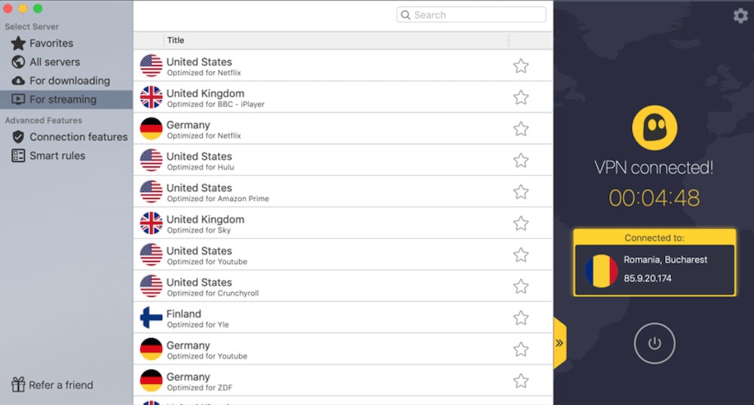Sort servers by Title column header
754x405 pixels.
[x=176, y=41]
